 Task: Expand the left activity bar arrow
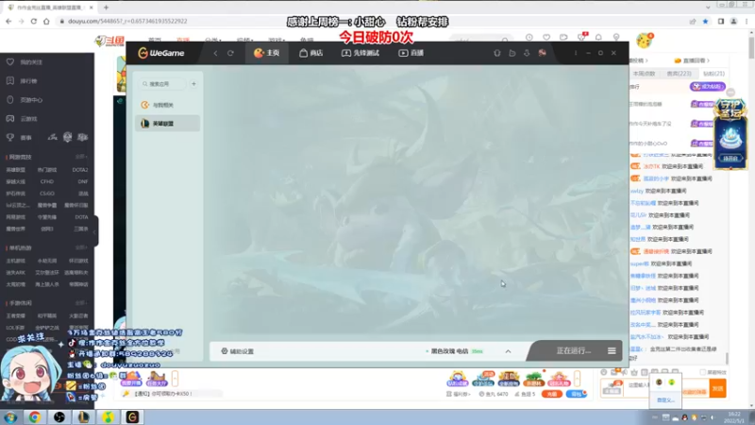click(x=175, y=379)
